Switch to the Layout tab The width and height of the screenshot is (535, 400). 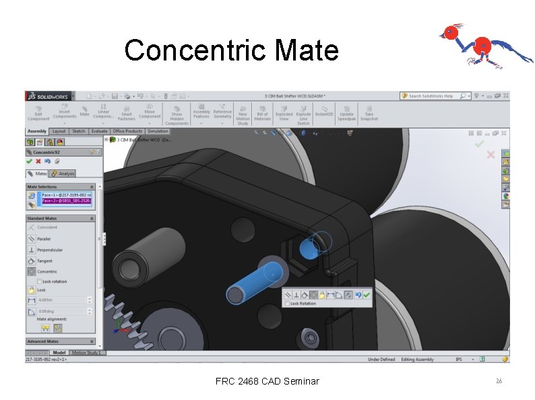click(59, 131)
